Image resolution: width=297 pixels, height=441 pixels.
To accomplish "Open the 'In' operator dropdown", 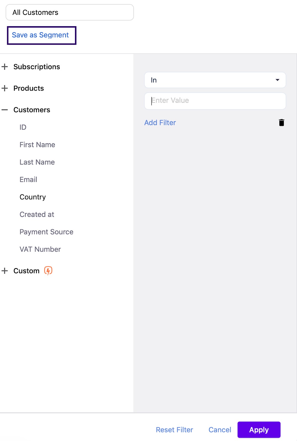I will click(215, 80).
